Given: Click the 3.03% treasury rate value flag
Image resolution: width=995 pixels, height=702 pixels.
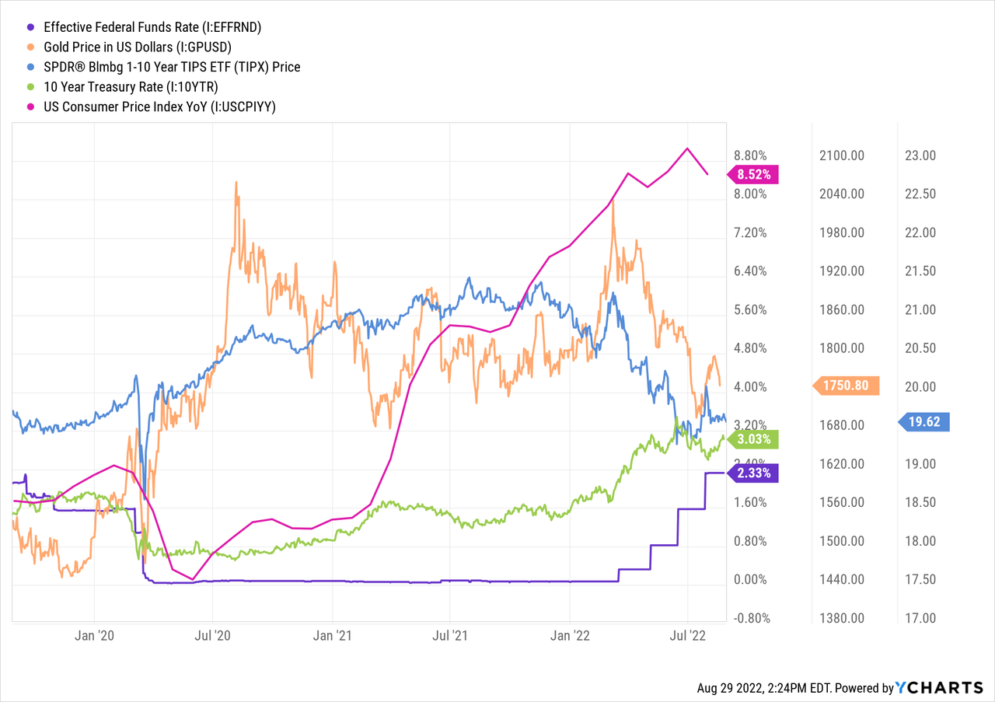Looking at the screenshot, I should (x=752, y=440).
